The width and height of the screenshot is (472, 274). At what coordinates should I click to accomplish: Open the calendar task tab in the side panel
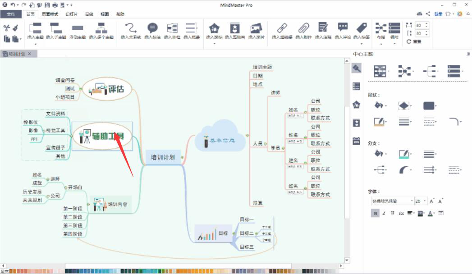pos(357,141)
